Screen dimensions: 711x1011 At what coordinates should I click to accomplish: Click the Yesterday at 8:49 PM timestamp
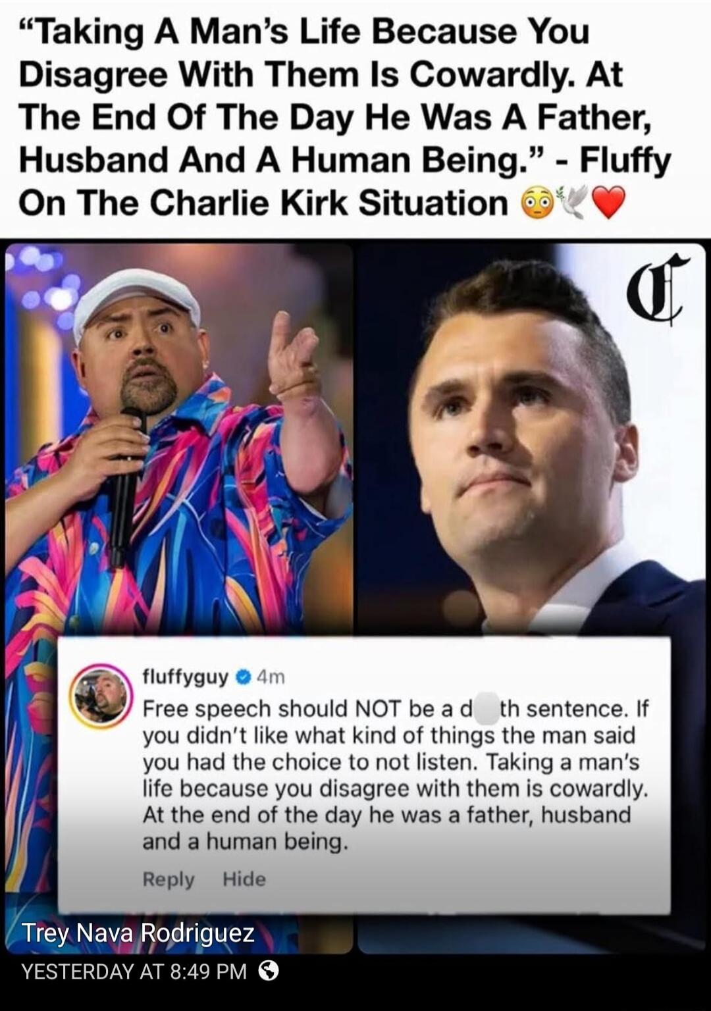(134, 971)
